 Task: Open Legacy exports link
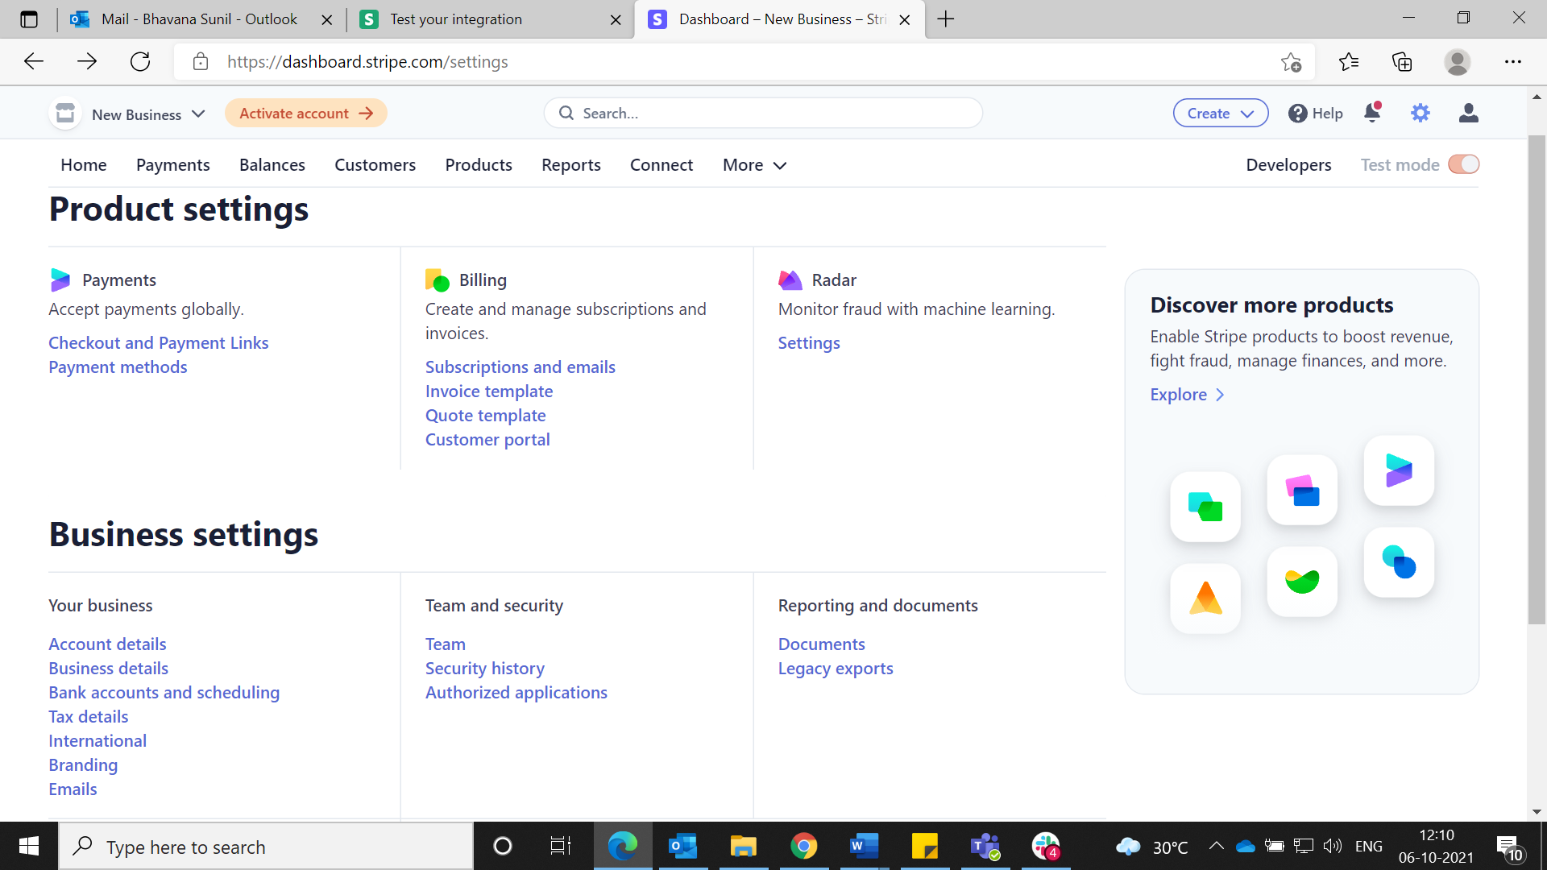pyautogui.click(x=836, y=669)
